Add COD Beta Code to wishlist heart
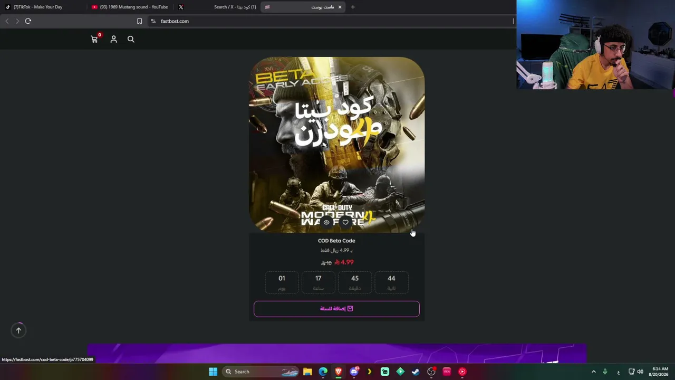675x380 pixels. click(x=345, y=222)
